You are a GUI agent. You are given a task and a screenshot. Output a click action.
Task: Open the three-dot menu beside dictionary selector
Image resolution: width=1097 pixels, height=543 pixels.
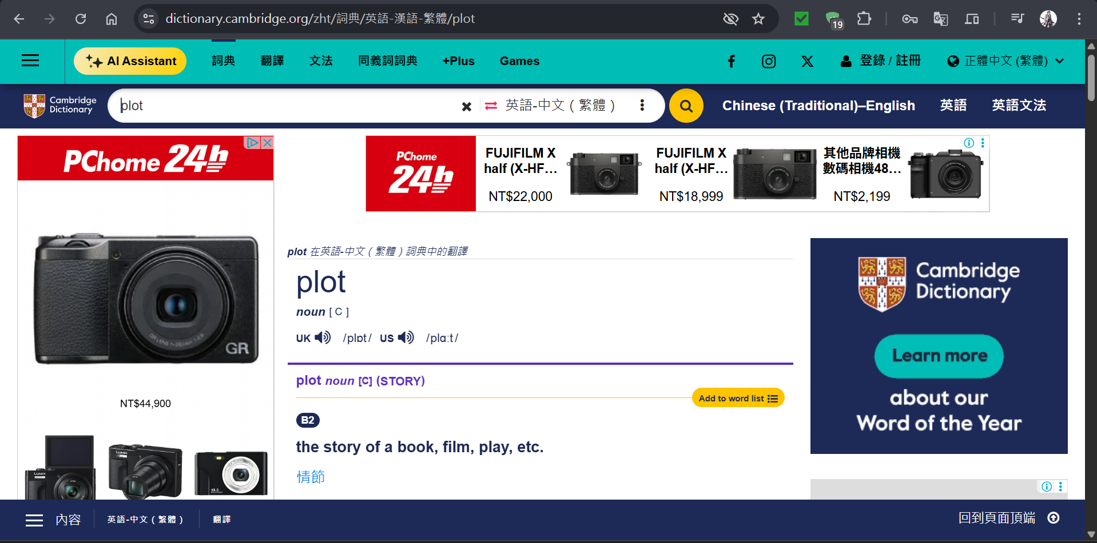[x=642, y=106]
